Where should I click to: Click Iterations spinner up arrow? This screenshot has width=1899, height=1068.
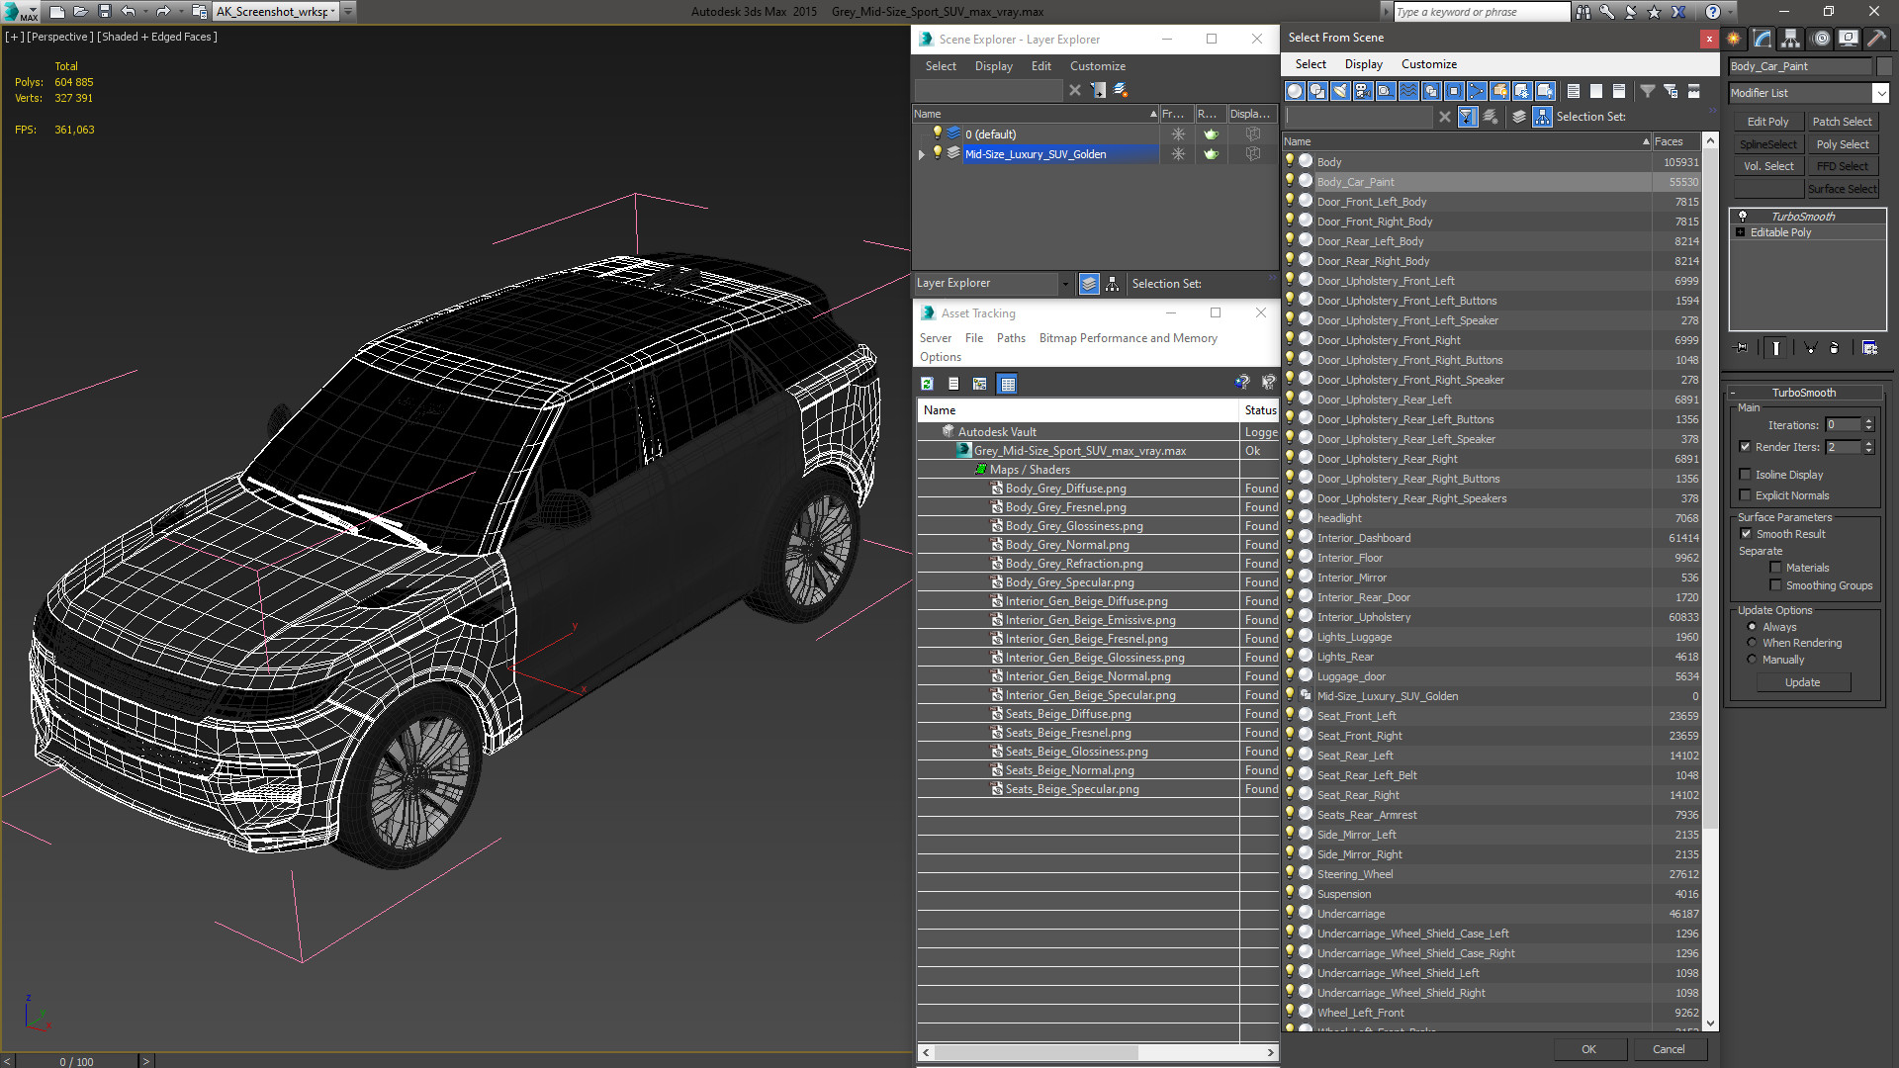pyautogui.click(x=1868, y=421)
